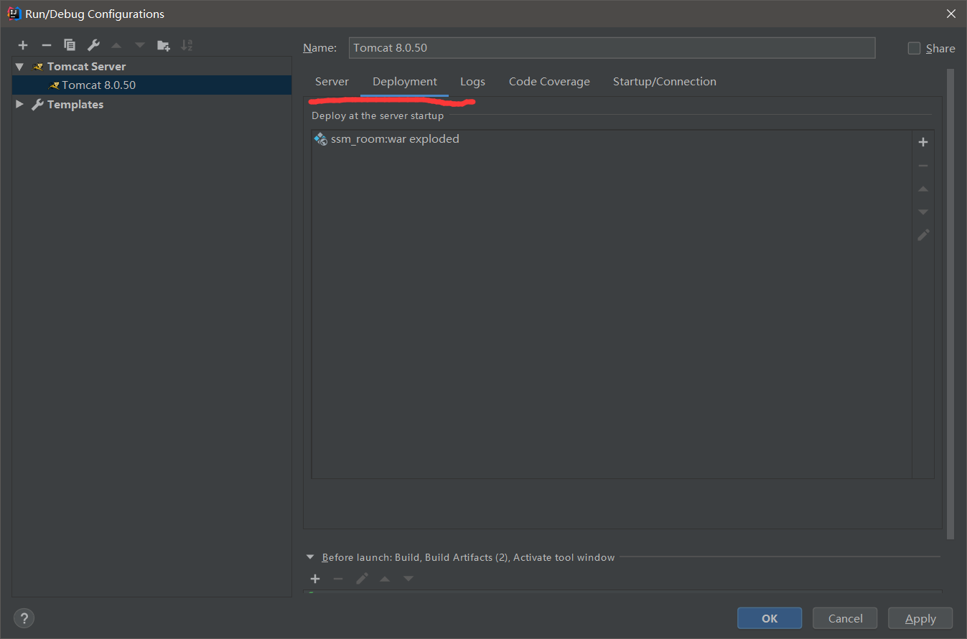Close the Run/Debug Configurations dialog
The height and width of the screenshot is (639, 967).
pos(950,14)
